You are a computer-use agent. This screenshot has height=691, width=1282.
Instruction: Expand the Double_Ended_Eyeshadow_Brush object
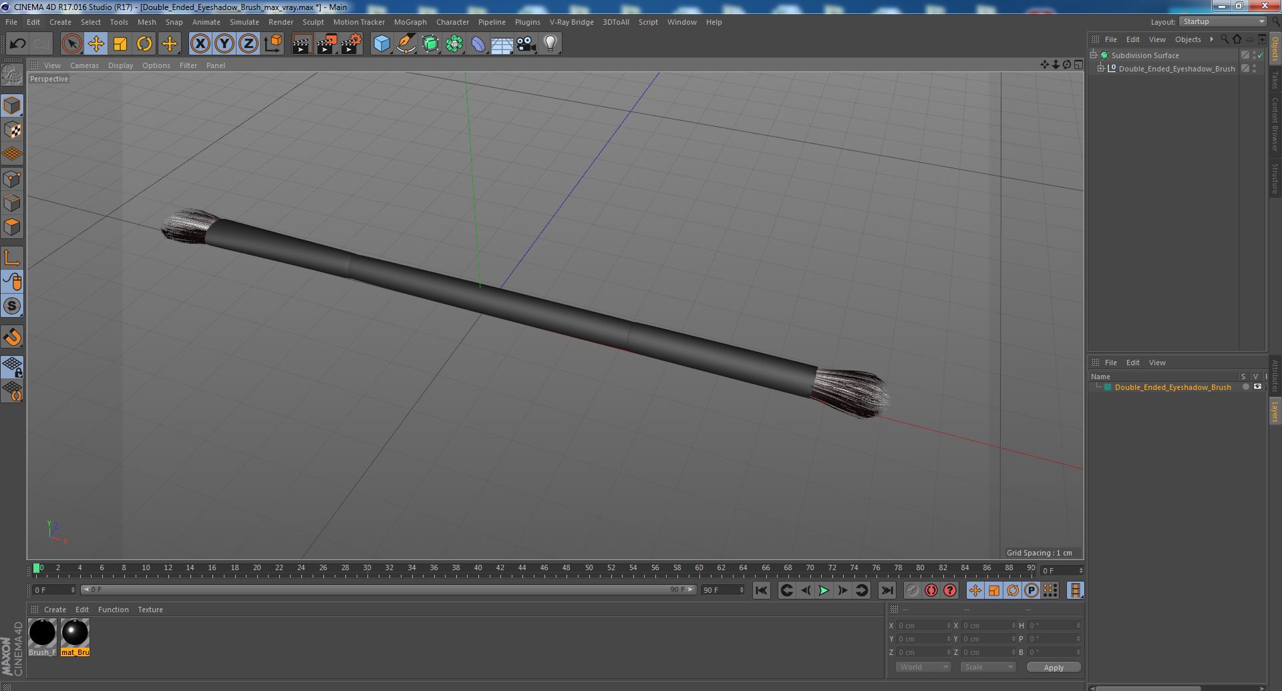click(x=1102, y=69)
